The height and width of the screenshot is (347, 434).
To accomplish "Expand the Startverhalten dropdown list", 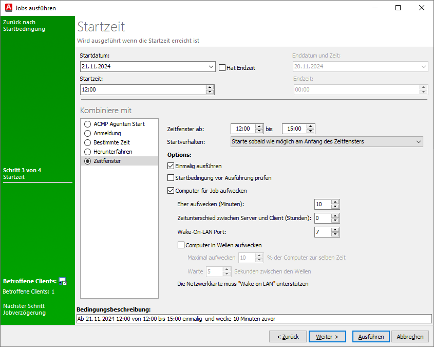I will click(x=418, y=141).
